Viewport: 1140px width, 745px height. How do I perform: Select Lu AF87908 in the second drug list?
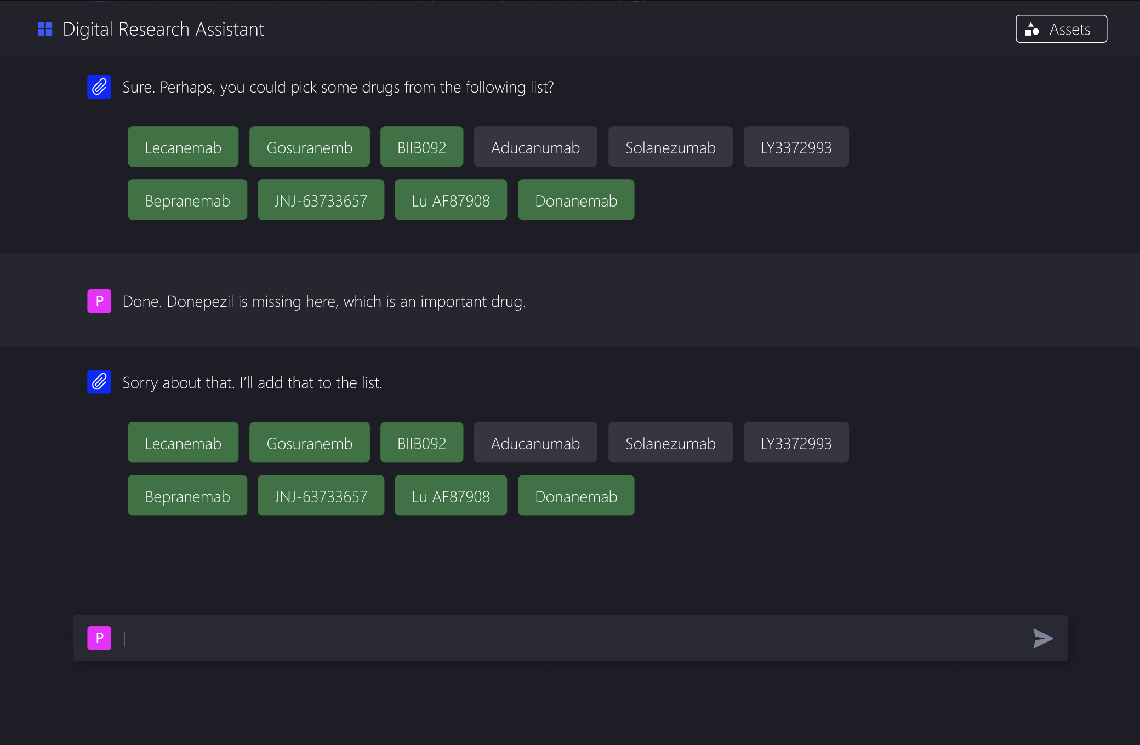[x=451, y=495]
